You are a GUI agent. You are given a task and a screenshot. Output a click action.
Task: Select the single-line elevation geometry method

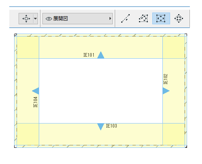(125, 19)
